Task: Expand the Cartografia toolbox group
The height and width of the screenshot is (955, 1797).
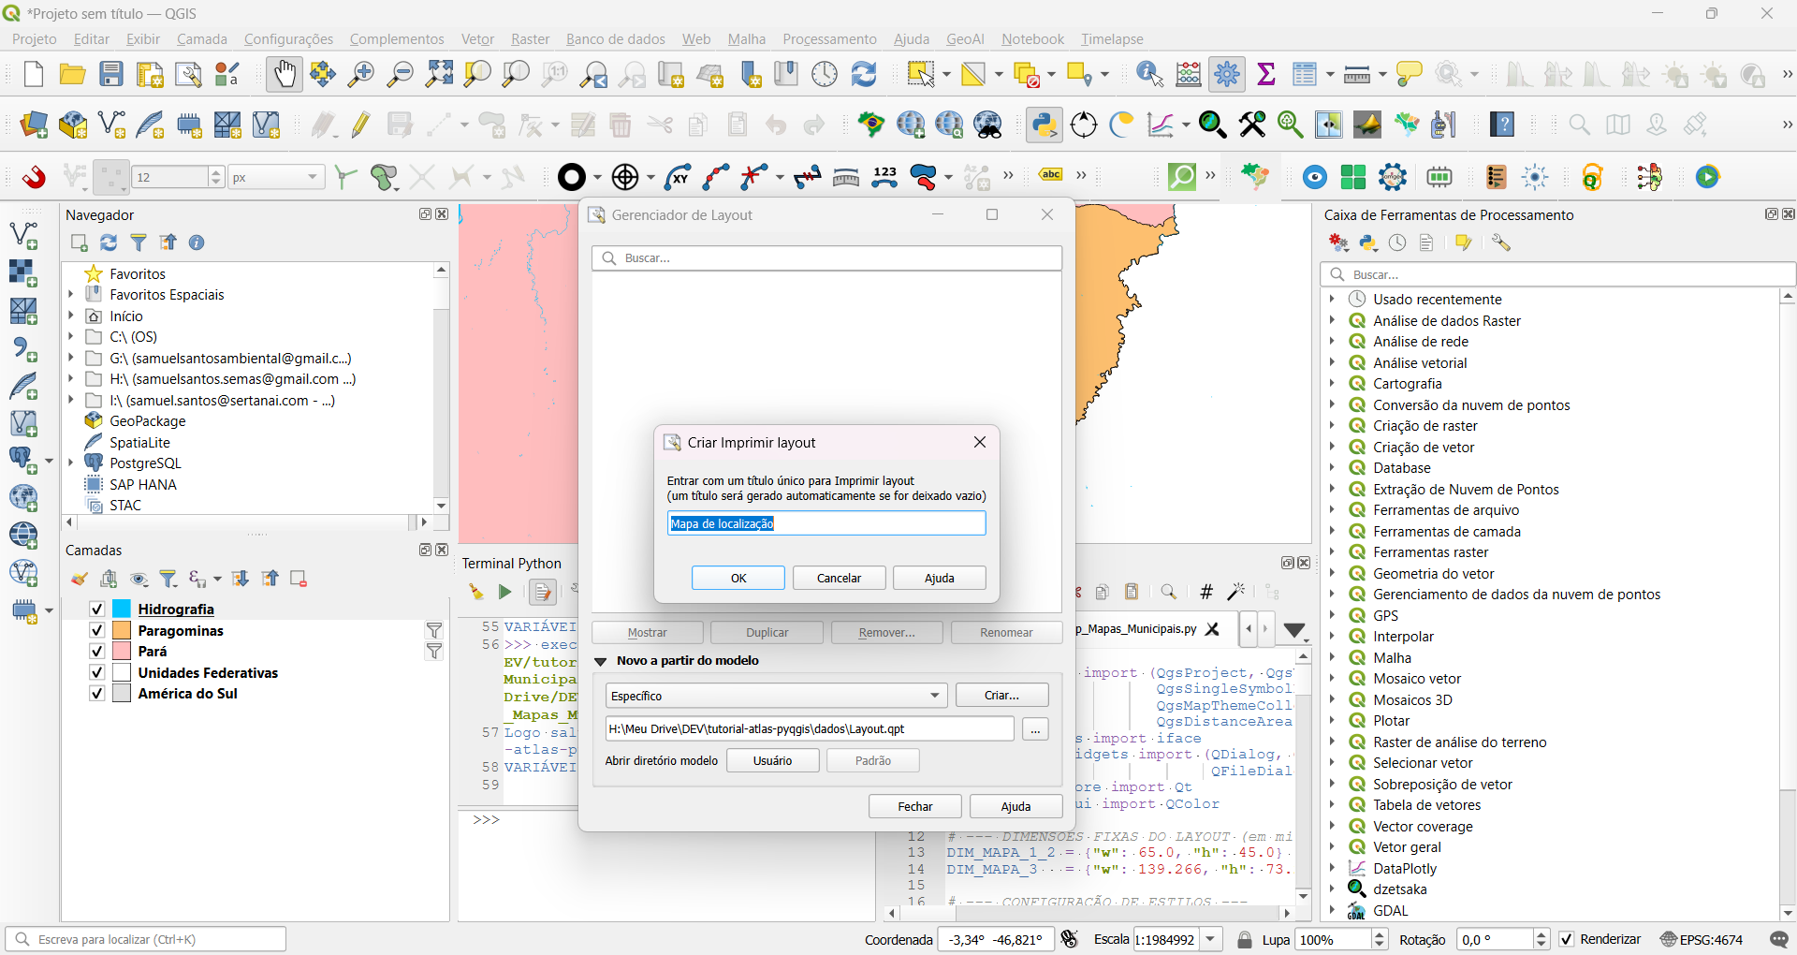Action: [x=1332, y=384]
